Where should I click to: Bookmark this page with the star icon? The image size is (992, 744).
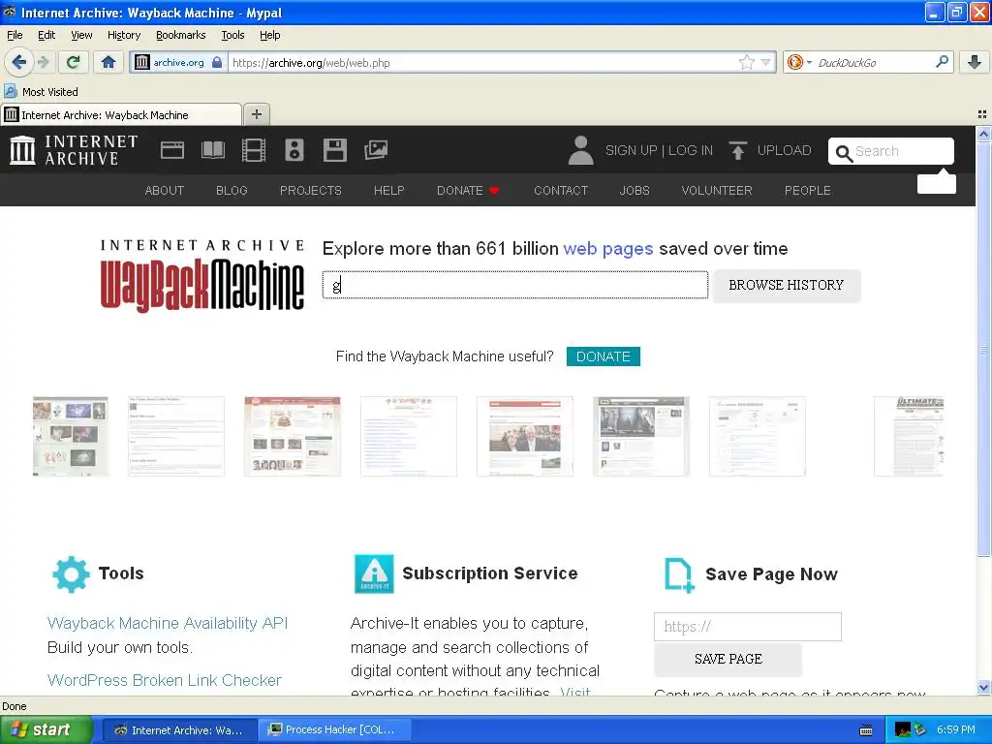(x=747, y=62)
